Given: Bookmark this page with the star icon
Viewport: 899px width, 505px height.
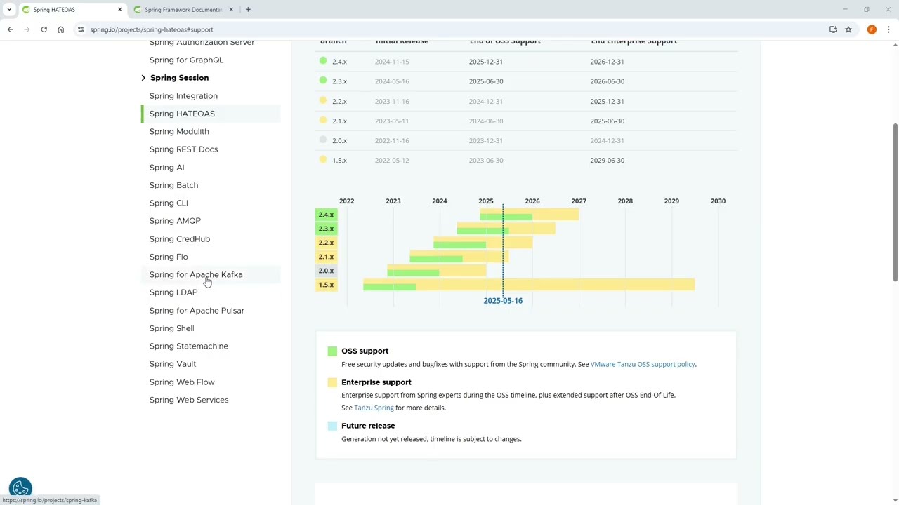Looking at the screenshot, I should click(848, 29).
